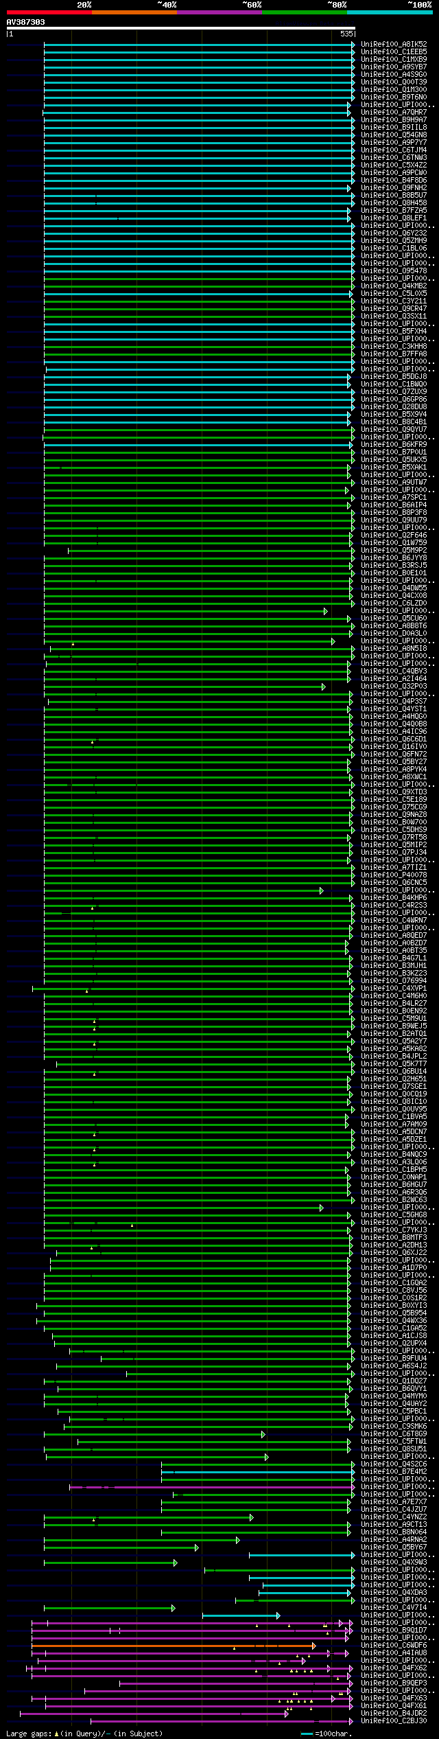Select hit label UniRef100_C5X4Z2
Image resolution: width=439 pixels, height=1739 pixels.
[394, 165]
